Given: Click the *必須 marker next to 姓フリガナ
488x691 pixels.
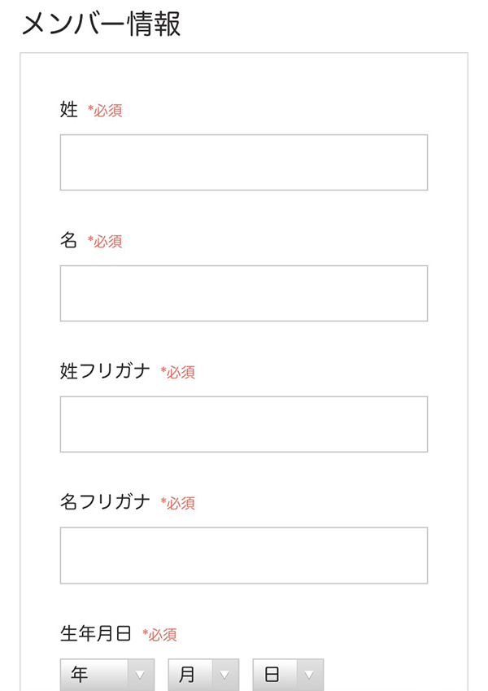Looking at the screenshot, I should click(178, 372).
